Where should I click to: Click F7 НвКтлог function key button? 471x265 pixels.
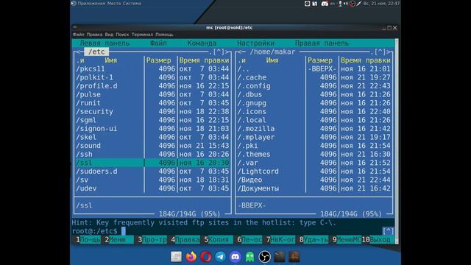(280, 240)
